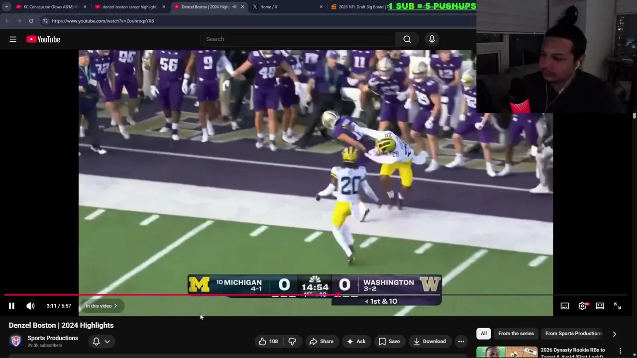Pause the video playback
Viewport: 637px width, 358px height.
(11, 306)
